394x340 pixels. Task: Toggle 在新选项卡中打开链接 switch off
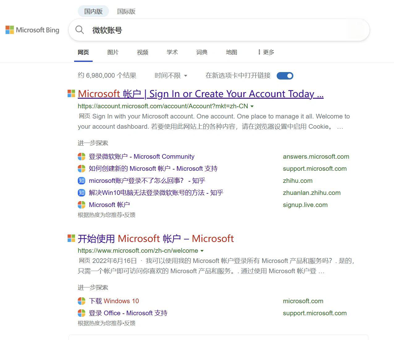coord(285,76)
